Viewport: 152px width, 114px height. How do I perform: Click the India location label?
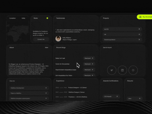pyautogui.click(x=23, y=18)
